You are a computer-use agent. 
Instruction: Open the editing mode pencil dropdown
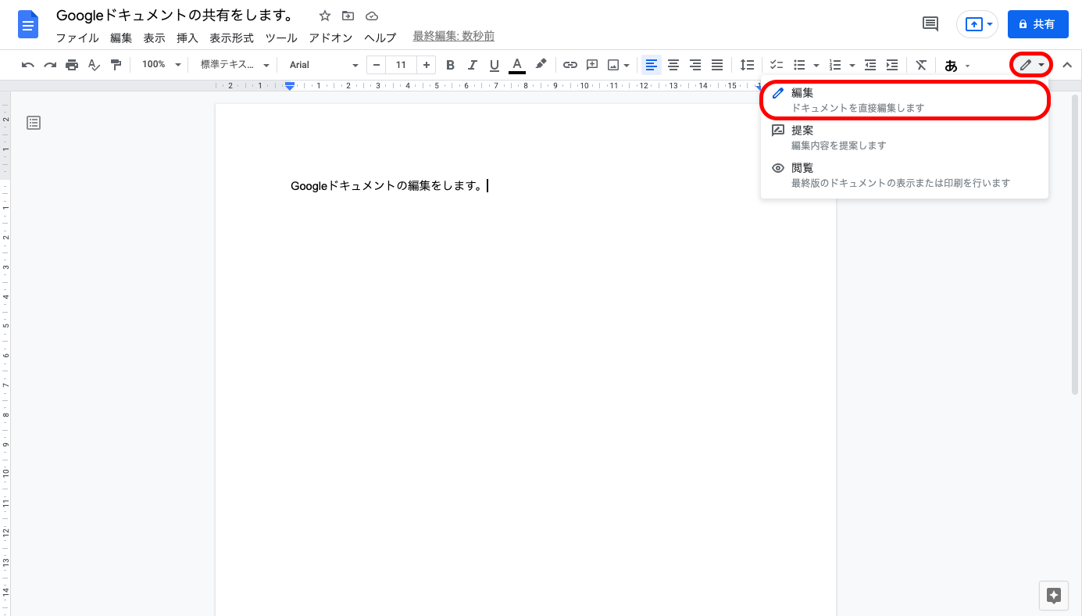1031,65
